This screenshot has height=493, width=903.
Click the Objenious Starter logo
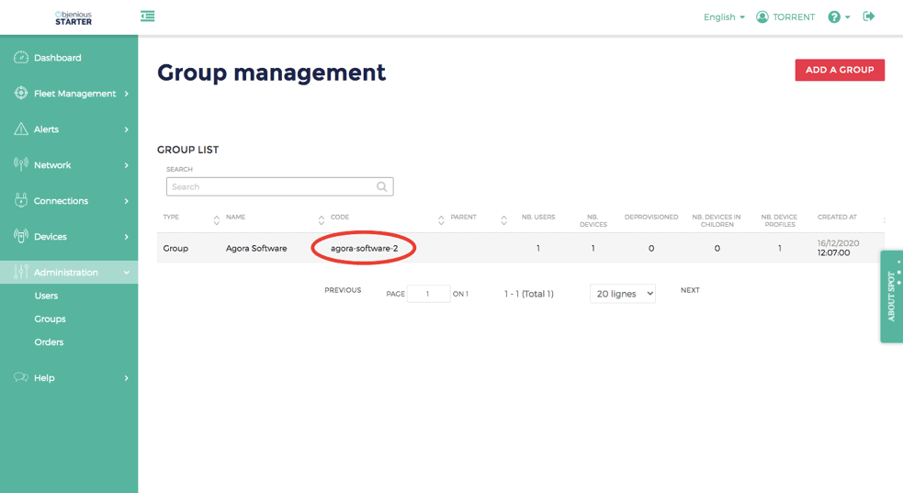tap(73, 17)
